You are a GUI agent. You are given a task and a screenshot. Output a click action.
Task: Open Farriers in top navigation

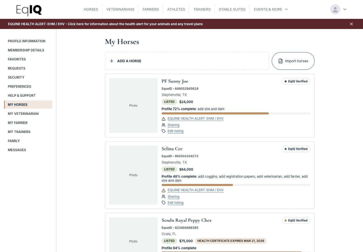click(150, 9)
